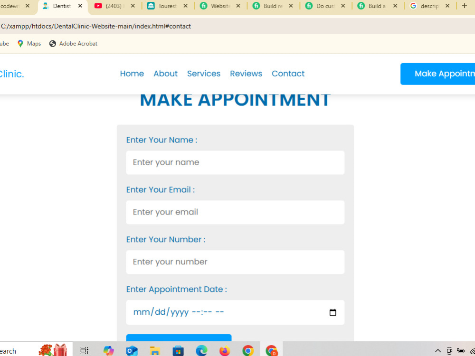The height and width of the screenshot is (356, 475).
Task: Close the codewit tab
Action: coord(28,6)
